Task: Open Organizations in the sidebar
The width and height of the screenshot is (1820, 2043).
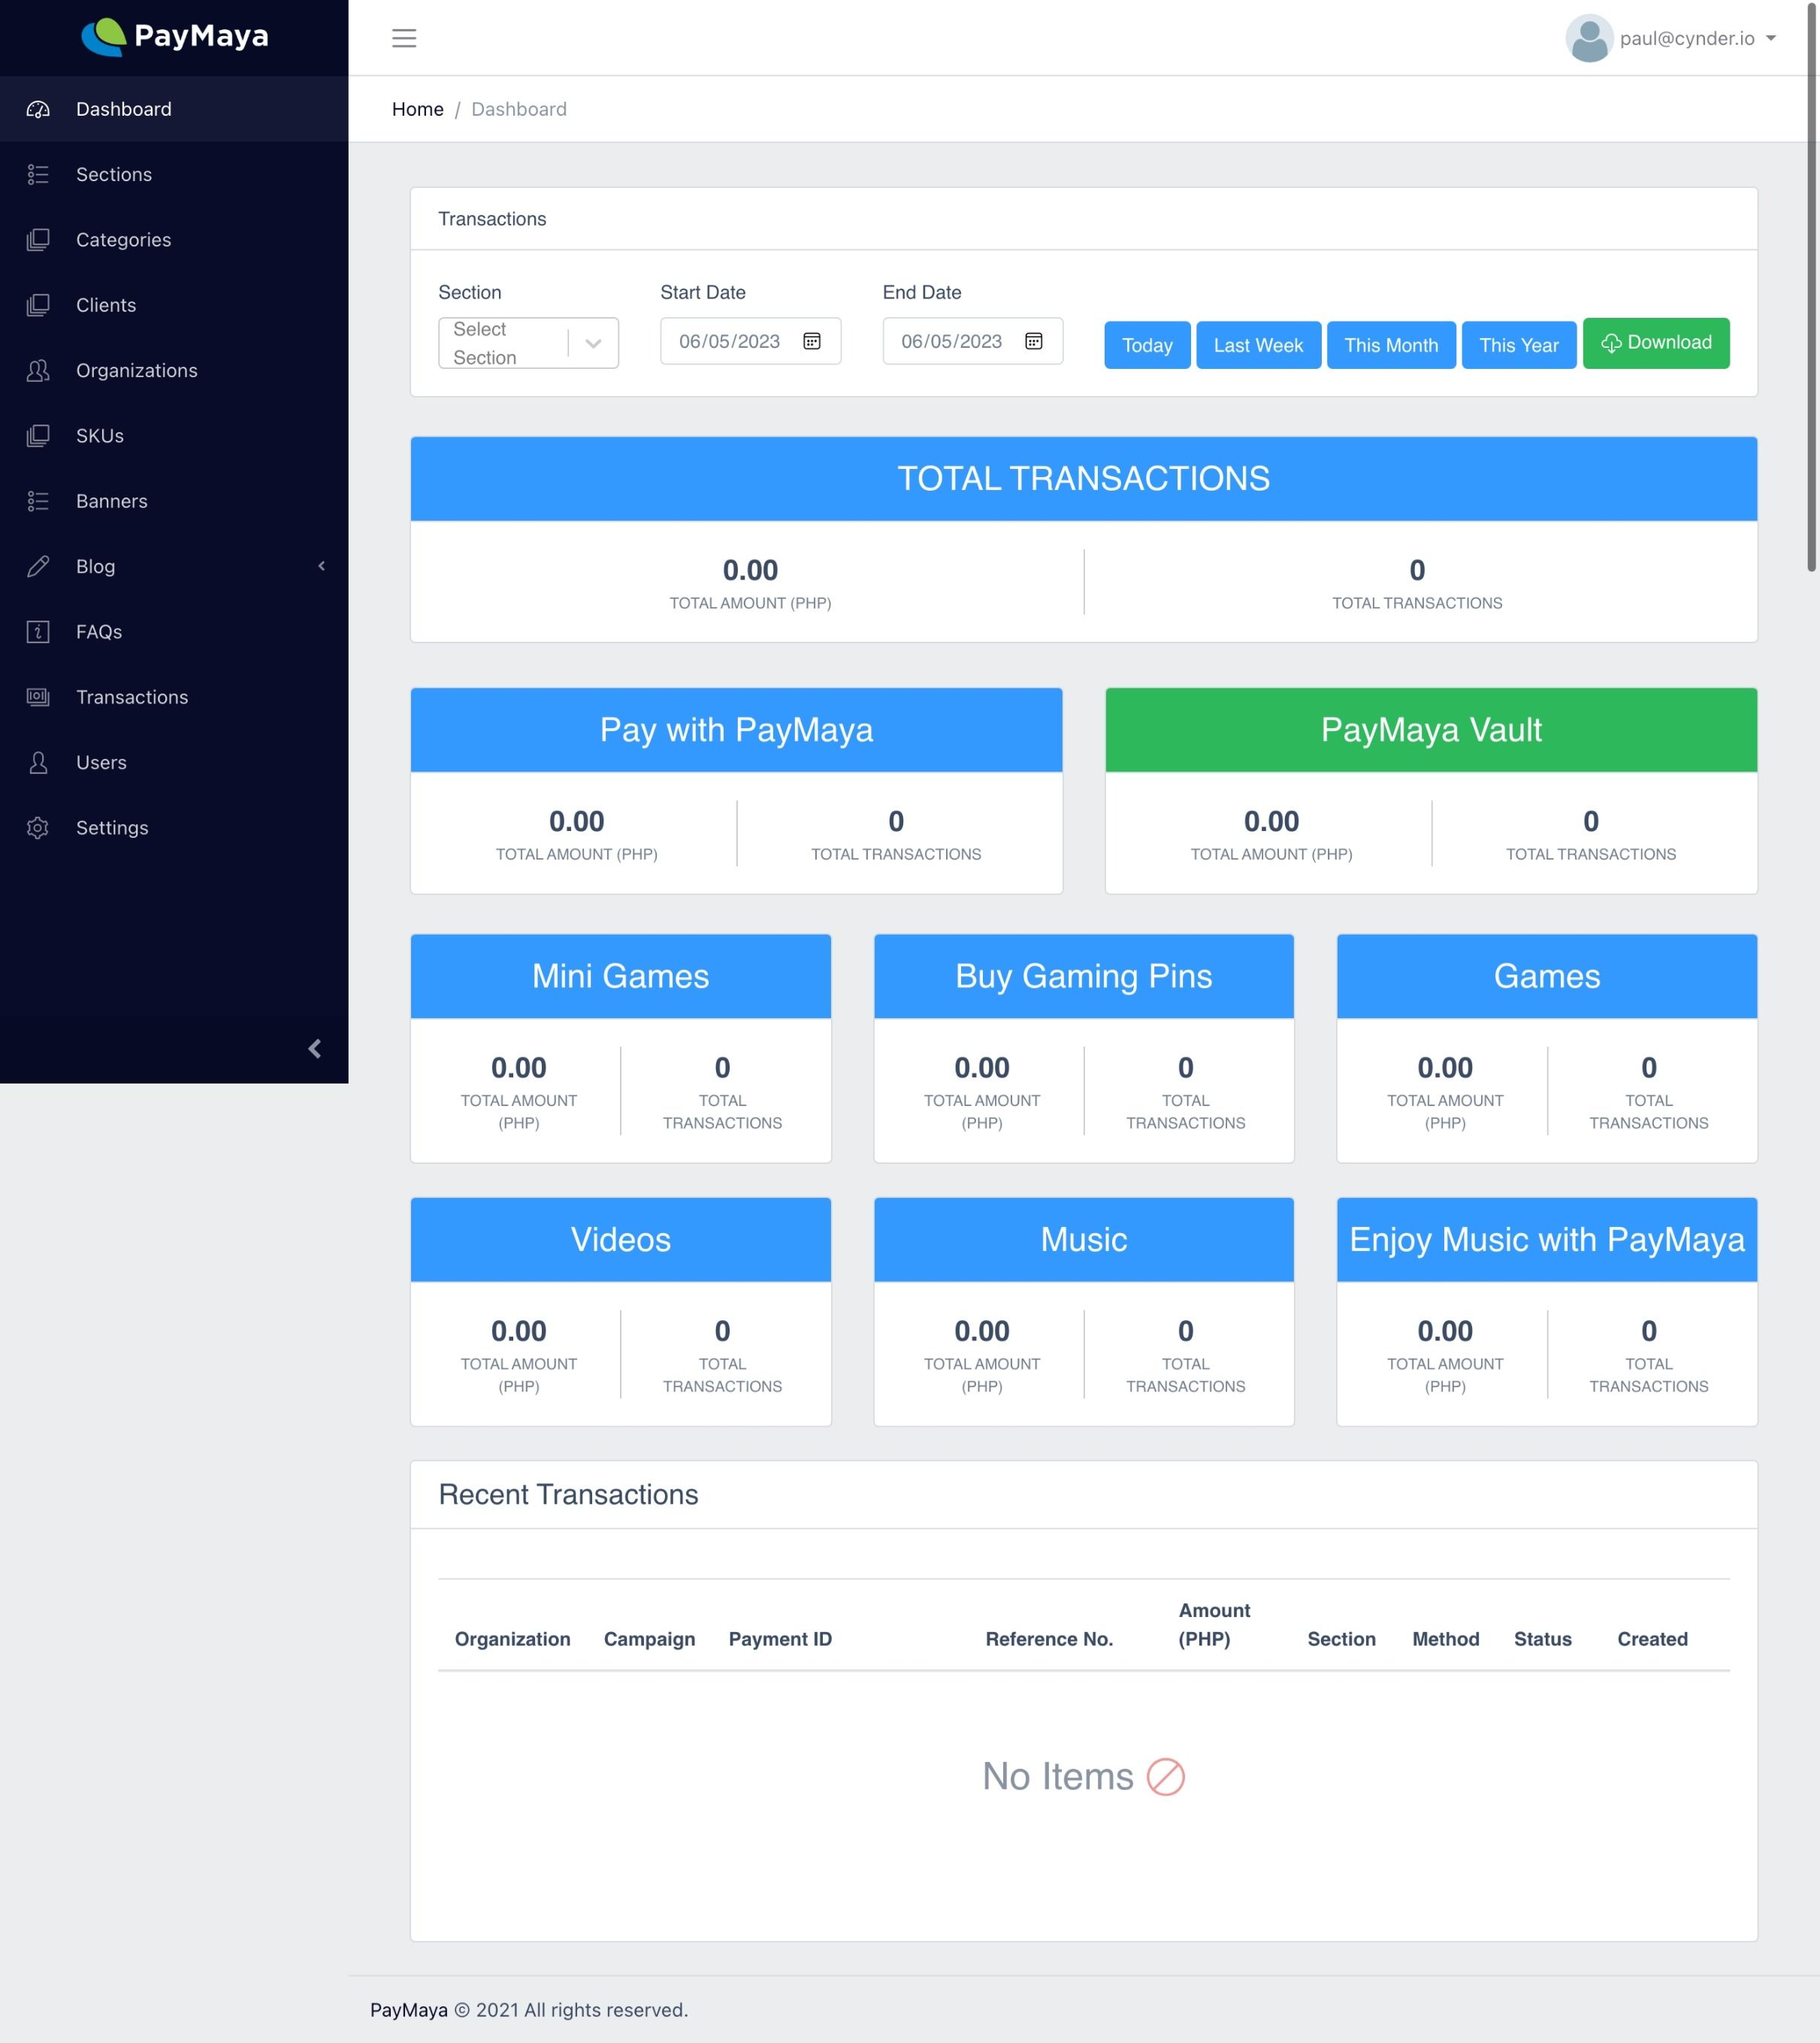Action: click(174, 370)
